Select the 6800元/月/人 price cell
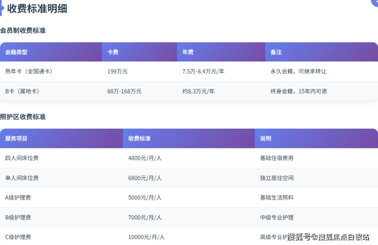Viewport: 378px width, 245px height. (145, 178)
